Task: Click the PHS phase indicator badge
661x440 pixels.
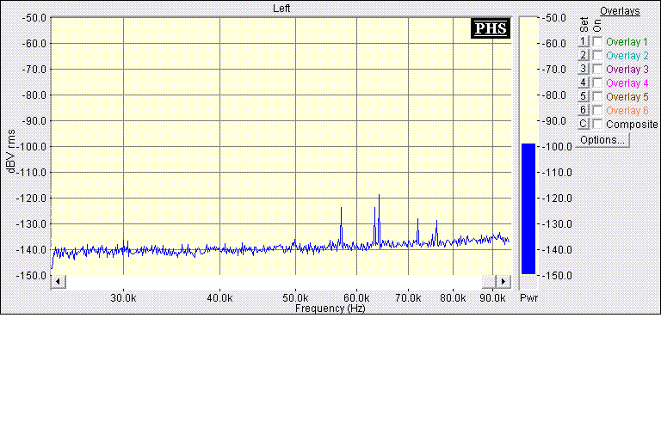Action: (x=491, y=28)
